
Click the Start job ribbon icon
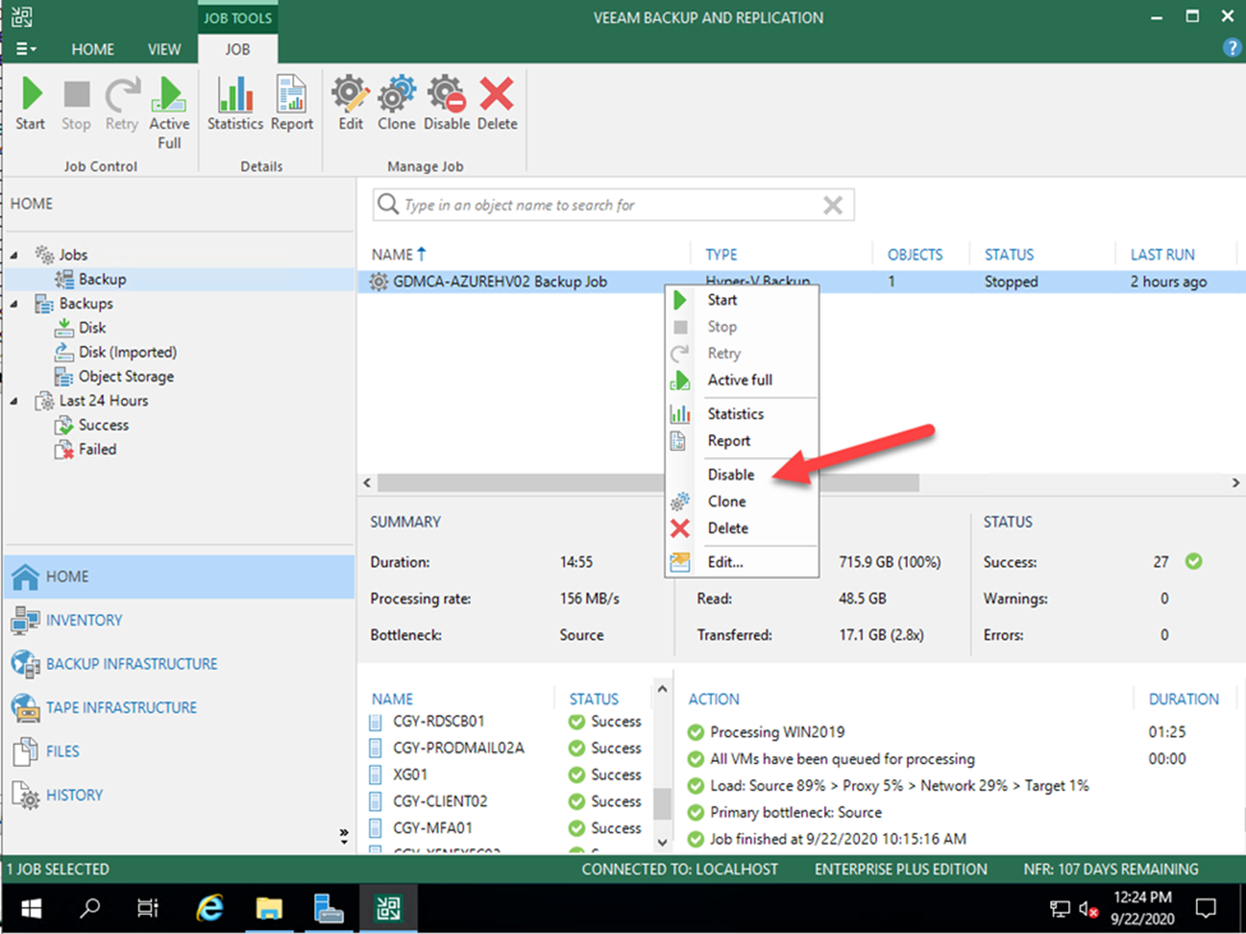click(30, 104)
